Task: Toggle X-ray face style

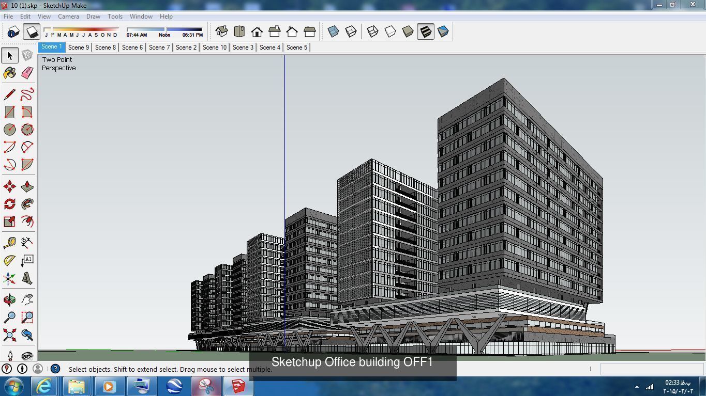Action: (x=334, y=32)
